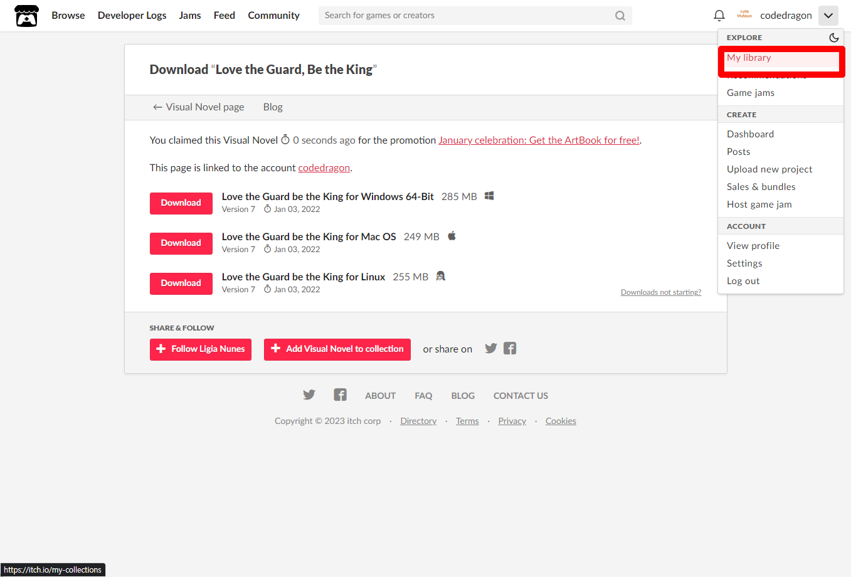Image resolution: width=851 pixels, height=577 pixels.
Task: Go to Jams
Action: pos(190,15)
